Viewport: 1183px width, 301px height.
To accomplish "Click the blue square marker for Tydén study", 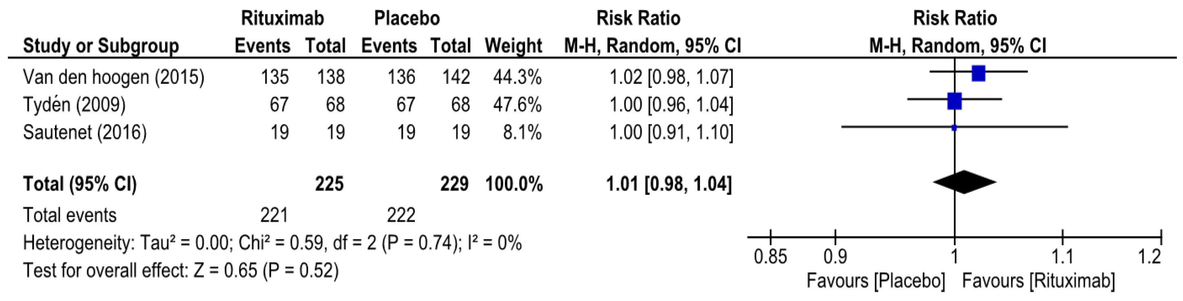I will [954, 101].
